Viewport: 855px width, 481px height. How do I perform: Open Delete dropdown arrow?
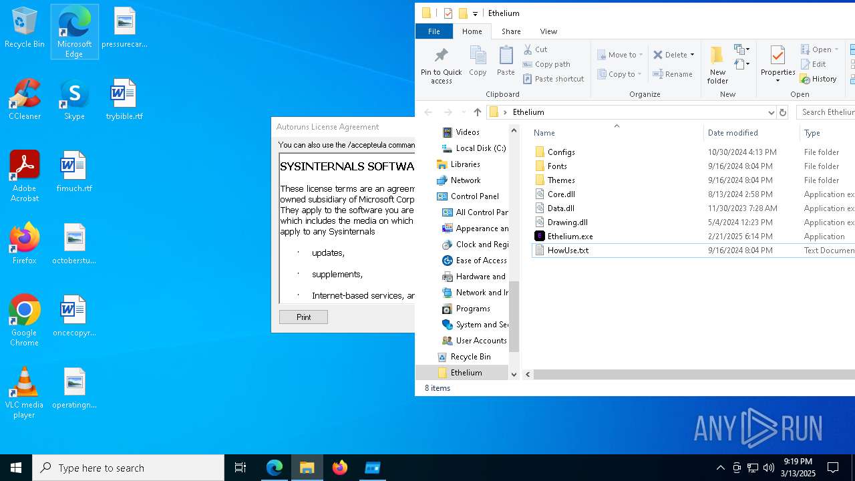click(692, 55)
